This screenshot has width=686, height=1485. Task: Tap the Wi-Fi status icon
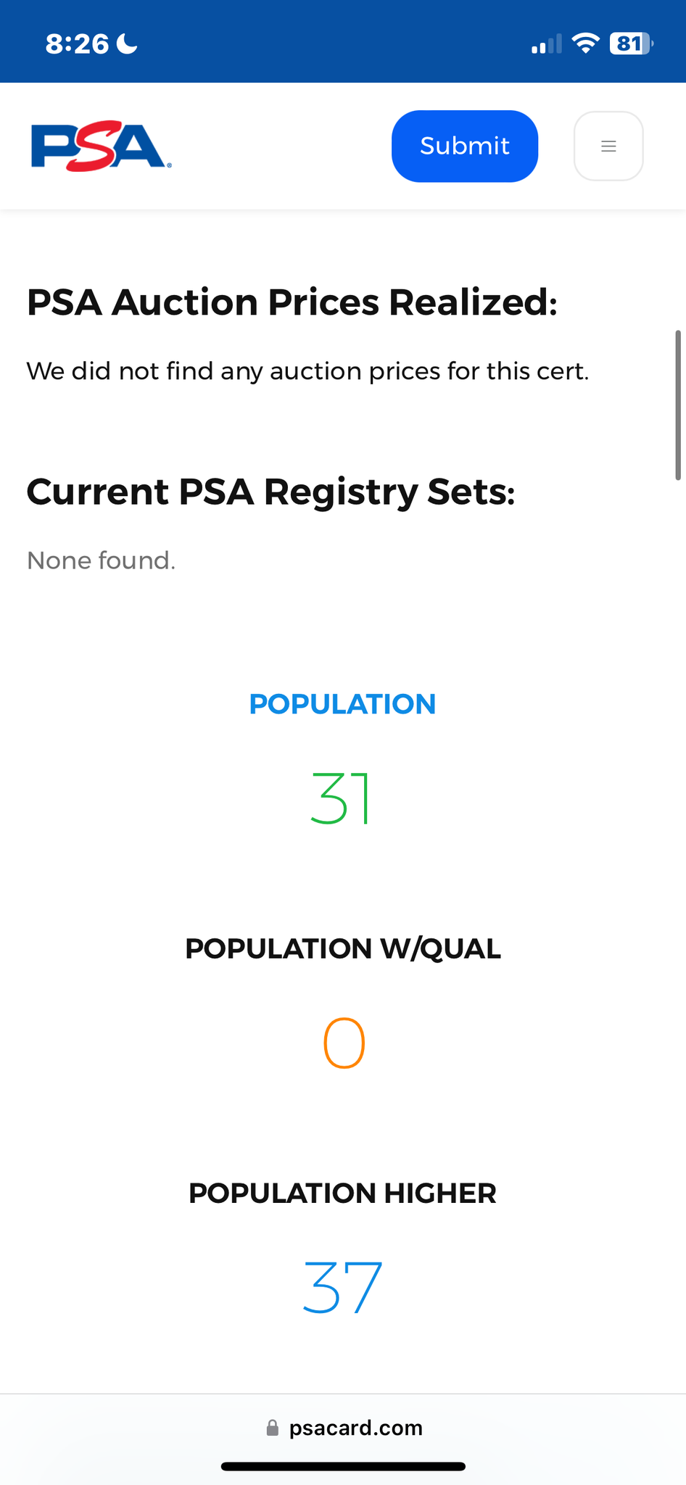click(x=585, y=44)
